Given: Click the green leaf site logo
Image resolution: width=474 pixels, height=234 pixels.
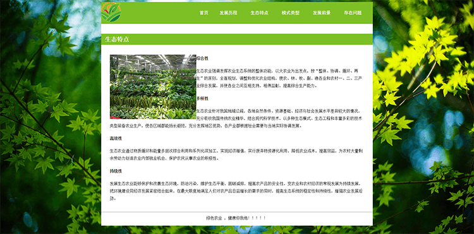Looking at the screenshot, I should pyautogui.click(x=111, y=12).
